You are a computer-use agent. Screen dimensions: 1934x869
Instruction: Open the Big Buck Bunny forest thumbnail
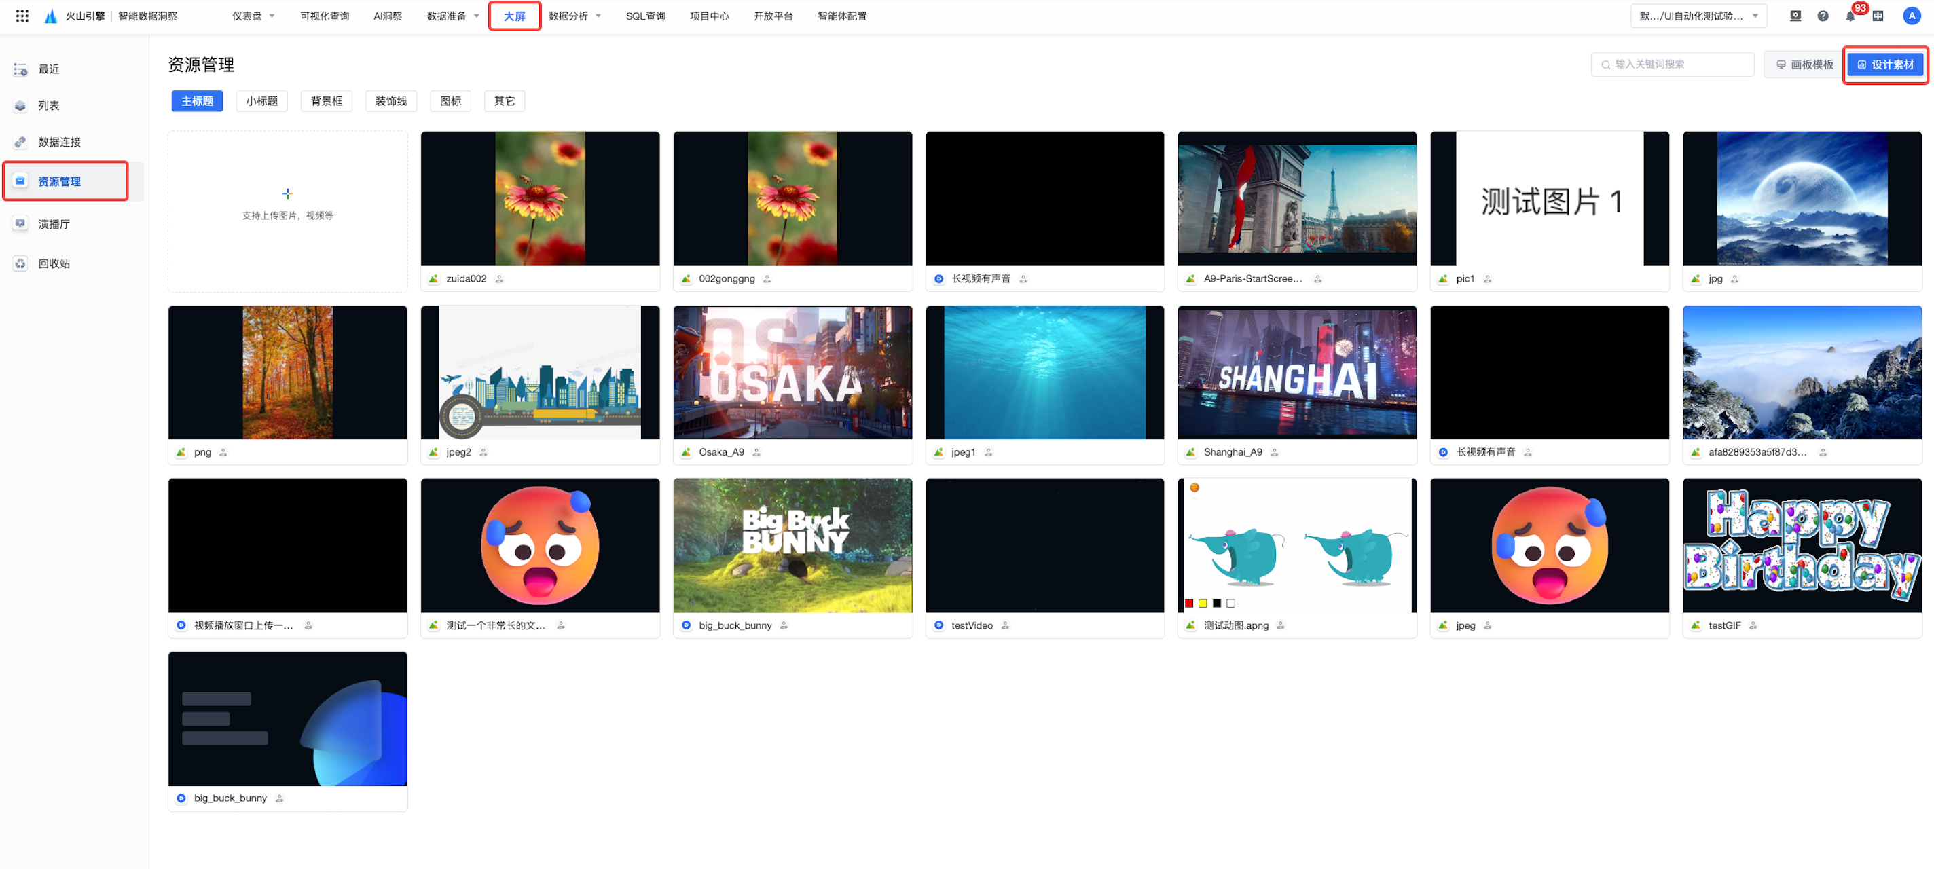793,546
